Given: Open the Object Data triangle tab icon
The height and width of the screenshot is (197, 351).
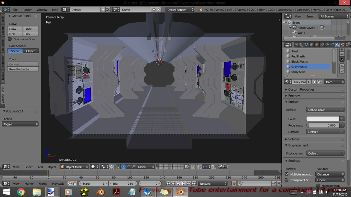Looking at the screenshot, I should tap(332, 45).
